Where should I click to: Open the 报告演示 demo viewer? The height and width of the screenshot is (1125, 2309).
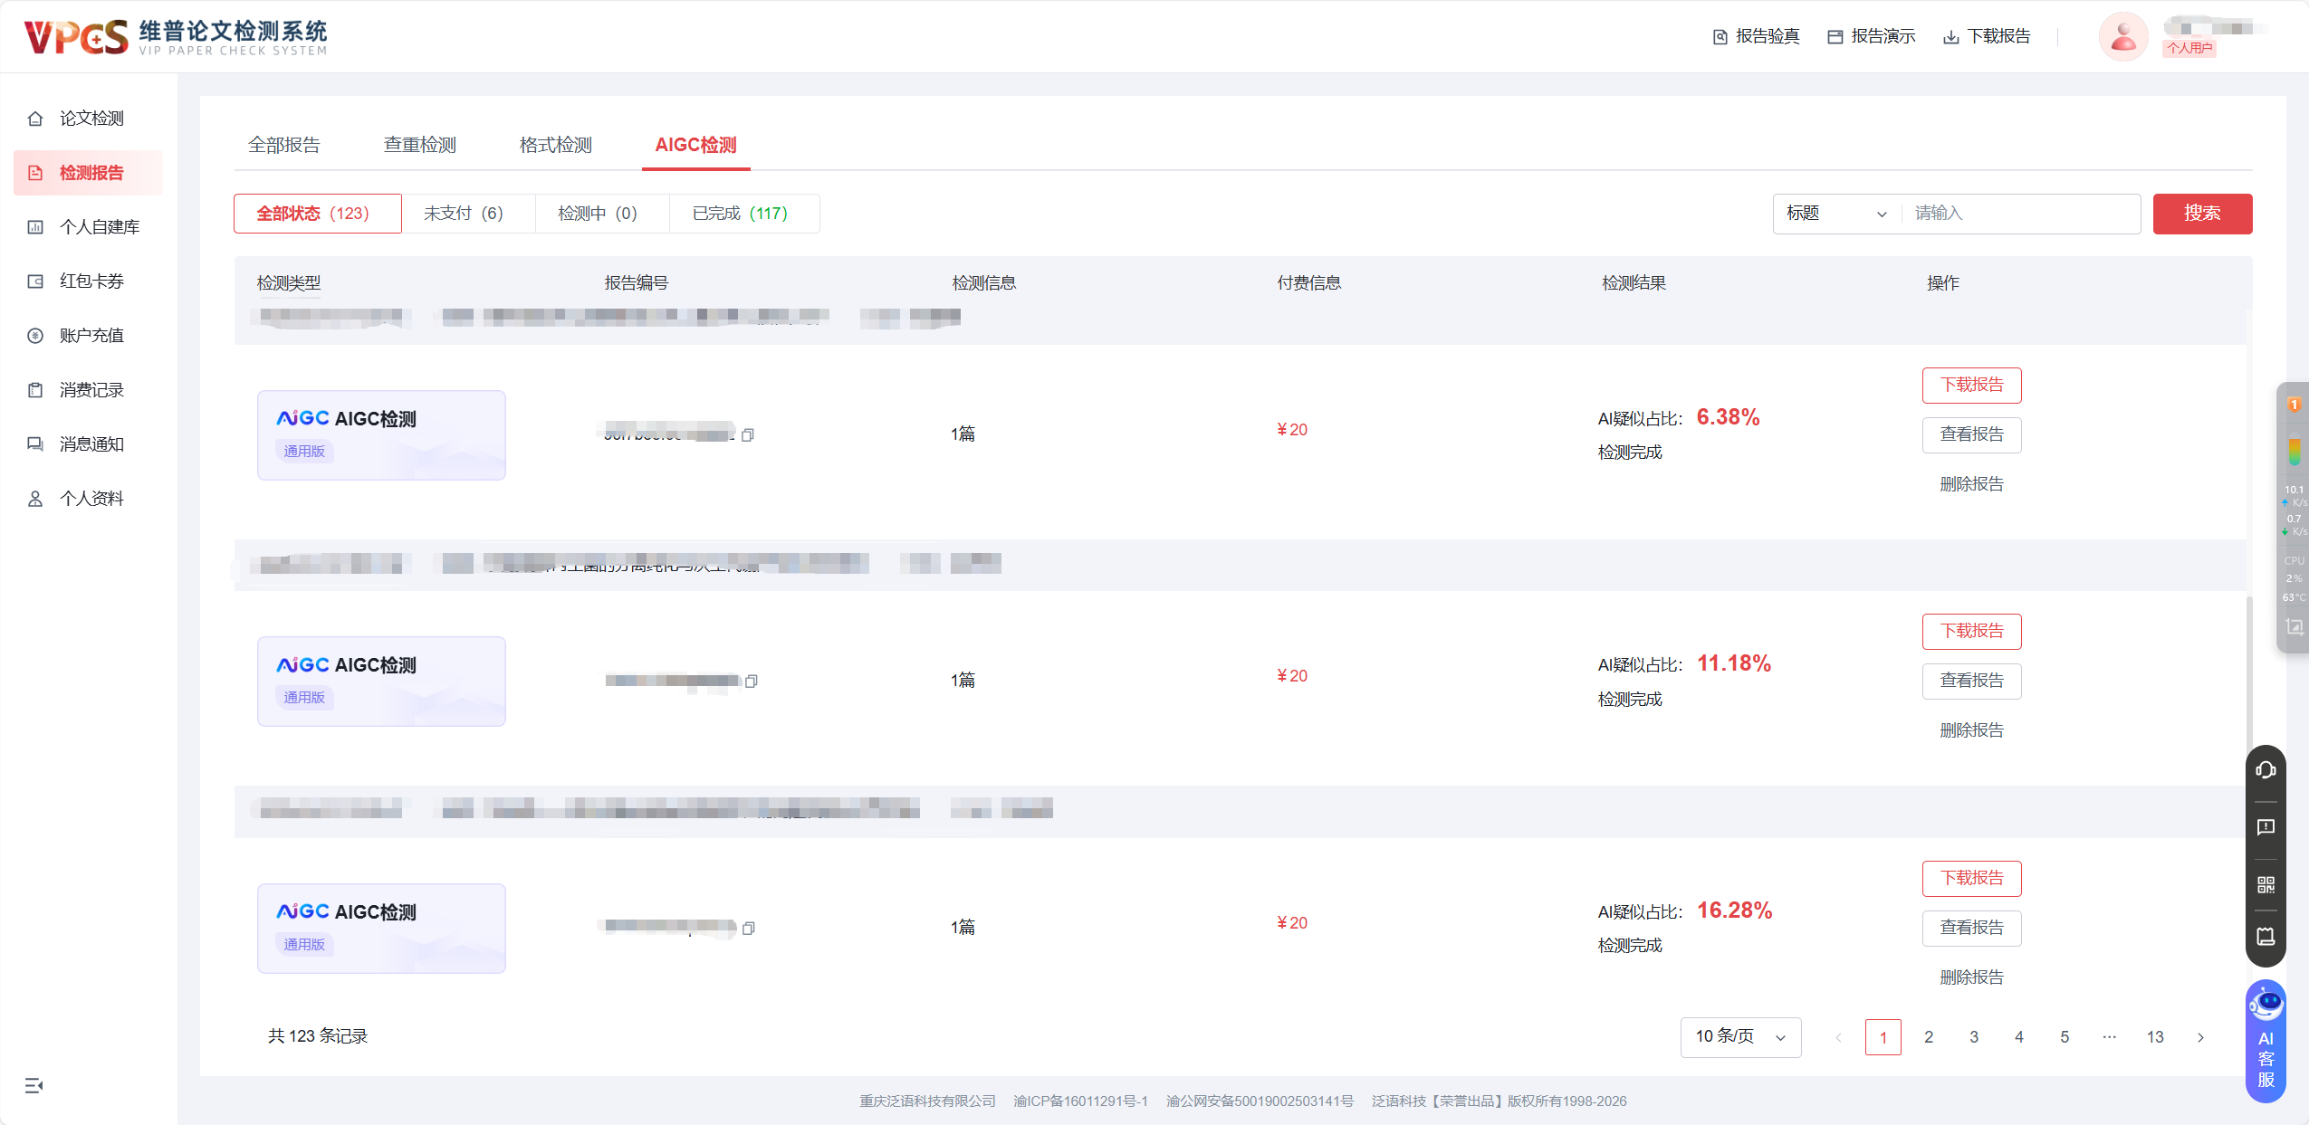(x=1869, y=36)
